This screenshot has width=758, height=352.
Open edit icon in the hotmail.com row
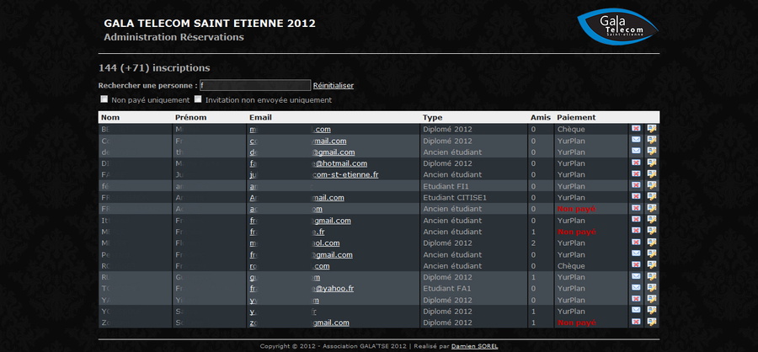[652, 163]
